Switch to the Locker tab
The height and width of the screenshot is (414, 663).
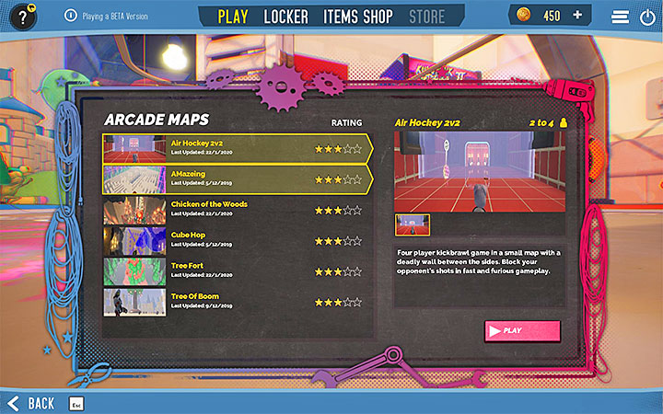285,17
